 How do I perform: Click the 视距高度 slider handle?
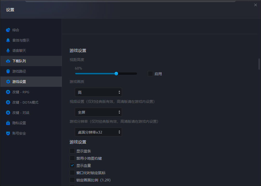tap(116, 74)
